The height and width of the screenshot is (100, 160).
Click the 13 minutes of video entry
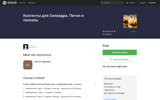(x=112, y=87)
